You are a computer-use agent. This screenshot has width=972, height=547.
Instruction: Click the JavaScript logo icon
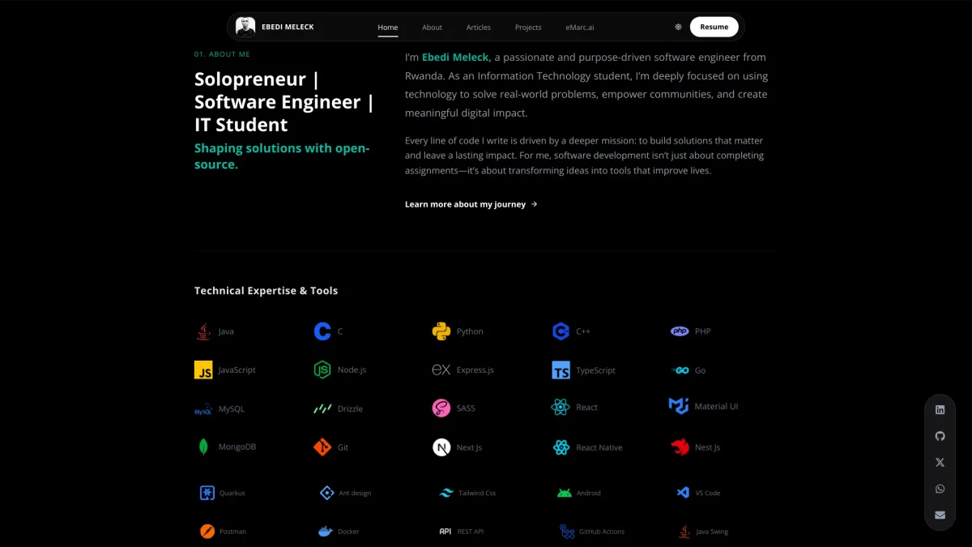203,370
